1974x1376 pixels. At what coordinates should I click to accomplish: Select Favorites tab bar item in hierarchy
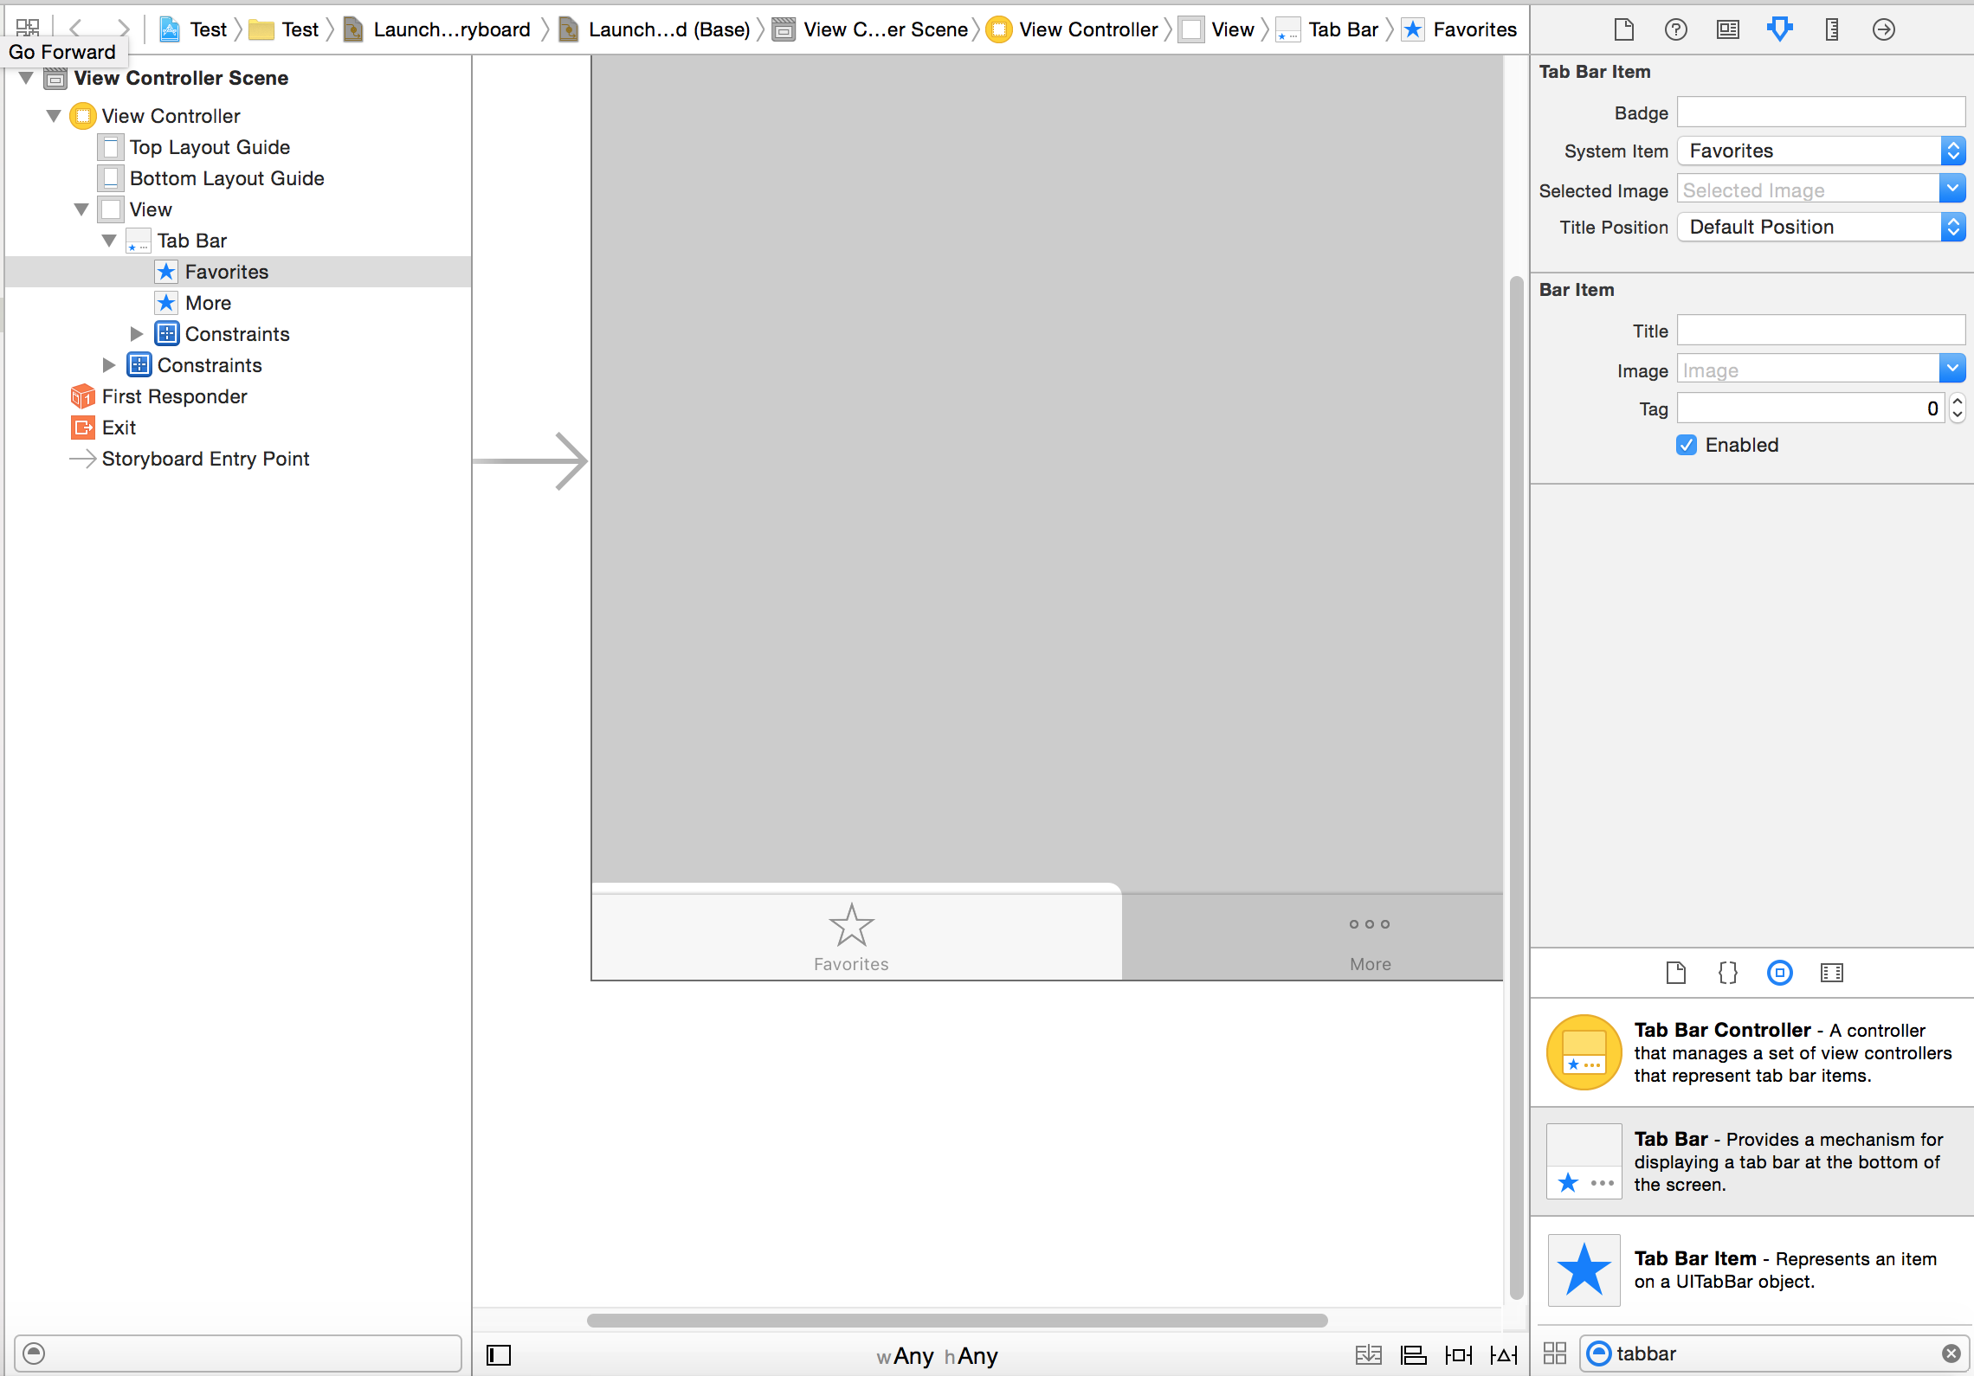(x=227, y=271)
